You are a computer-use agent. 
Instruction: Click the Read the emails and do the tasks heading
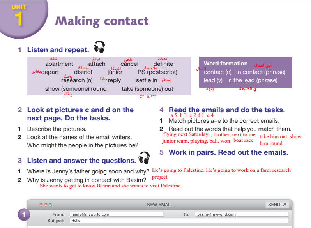coord(227,110)
